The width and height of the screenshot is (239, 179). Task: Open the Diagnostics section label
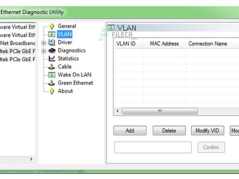coord(72,50)
